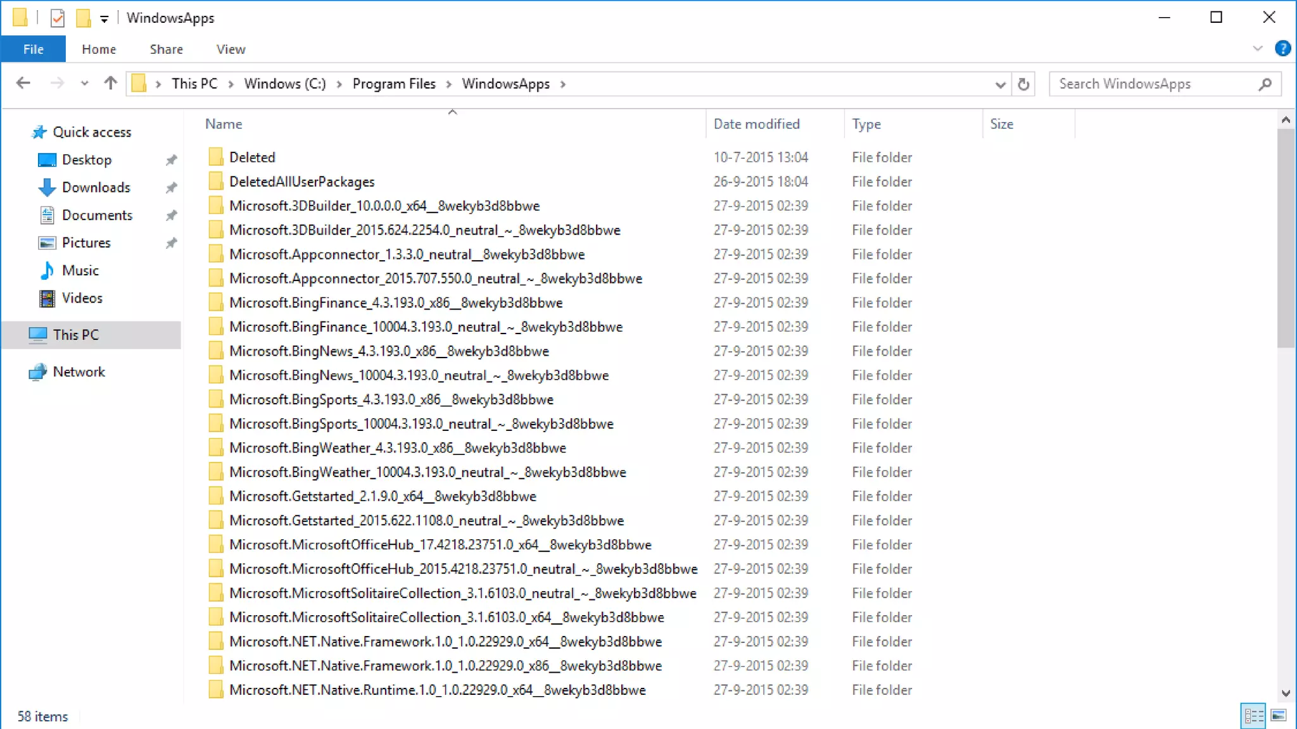Open Help with the question mark icon
The width and height of the screenshot is (1297, 729).
point(1282,49)
